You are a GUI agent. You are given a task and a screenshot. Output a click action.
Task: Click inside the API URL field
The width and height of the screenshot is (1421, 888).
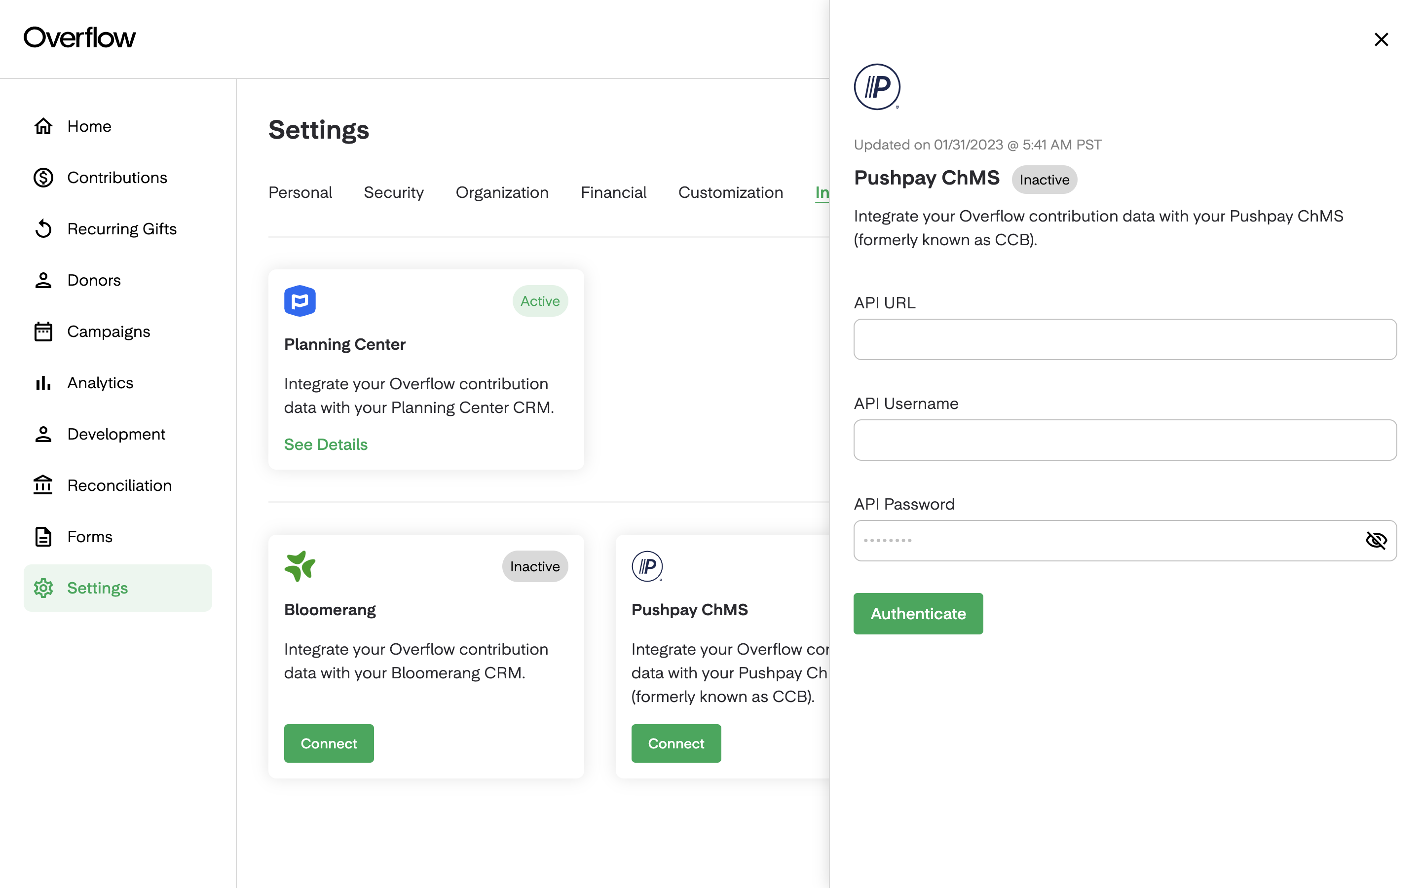(x=1124, y=339)
